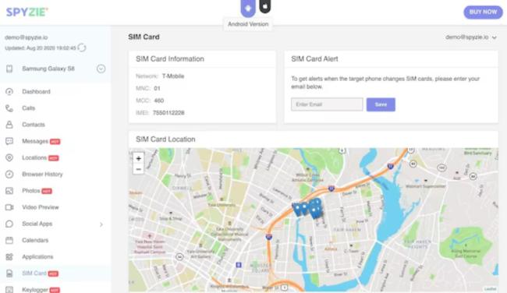Open Contacts in the sidebar

[34, 125]
